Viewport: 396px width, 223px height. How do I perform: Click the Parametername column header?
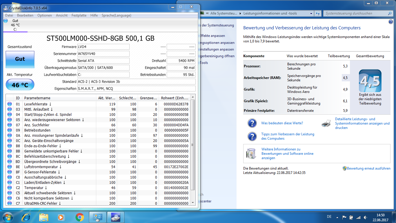click(59, 98)
